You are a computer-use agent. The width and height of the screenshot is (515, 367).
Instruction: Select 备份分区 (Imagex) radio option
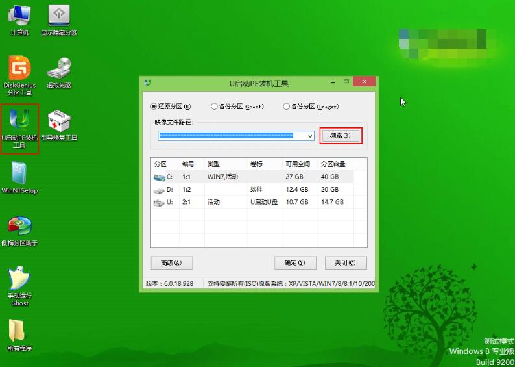(x=311, y=107)
